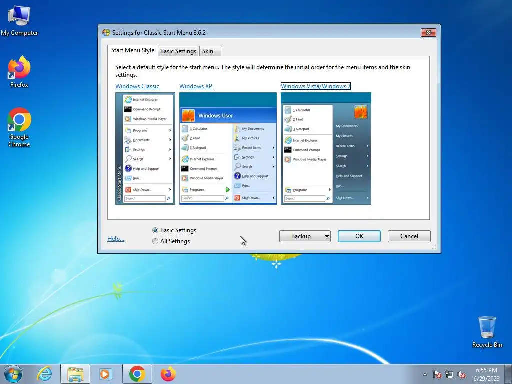Screen dimensions: 512x384
Task: Open Windows Media Player from the taskbar
Action: point(106,374)
